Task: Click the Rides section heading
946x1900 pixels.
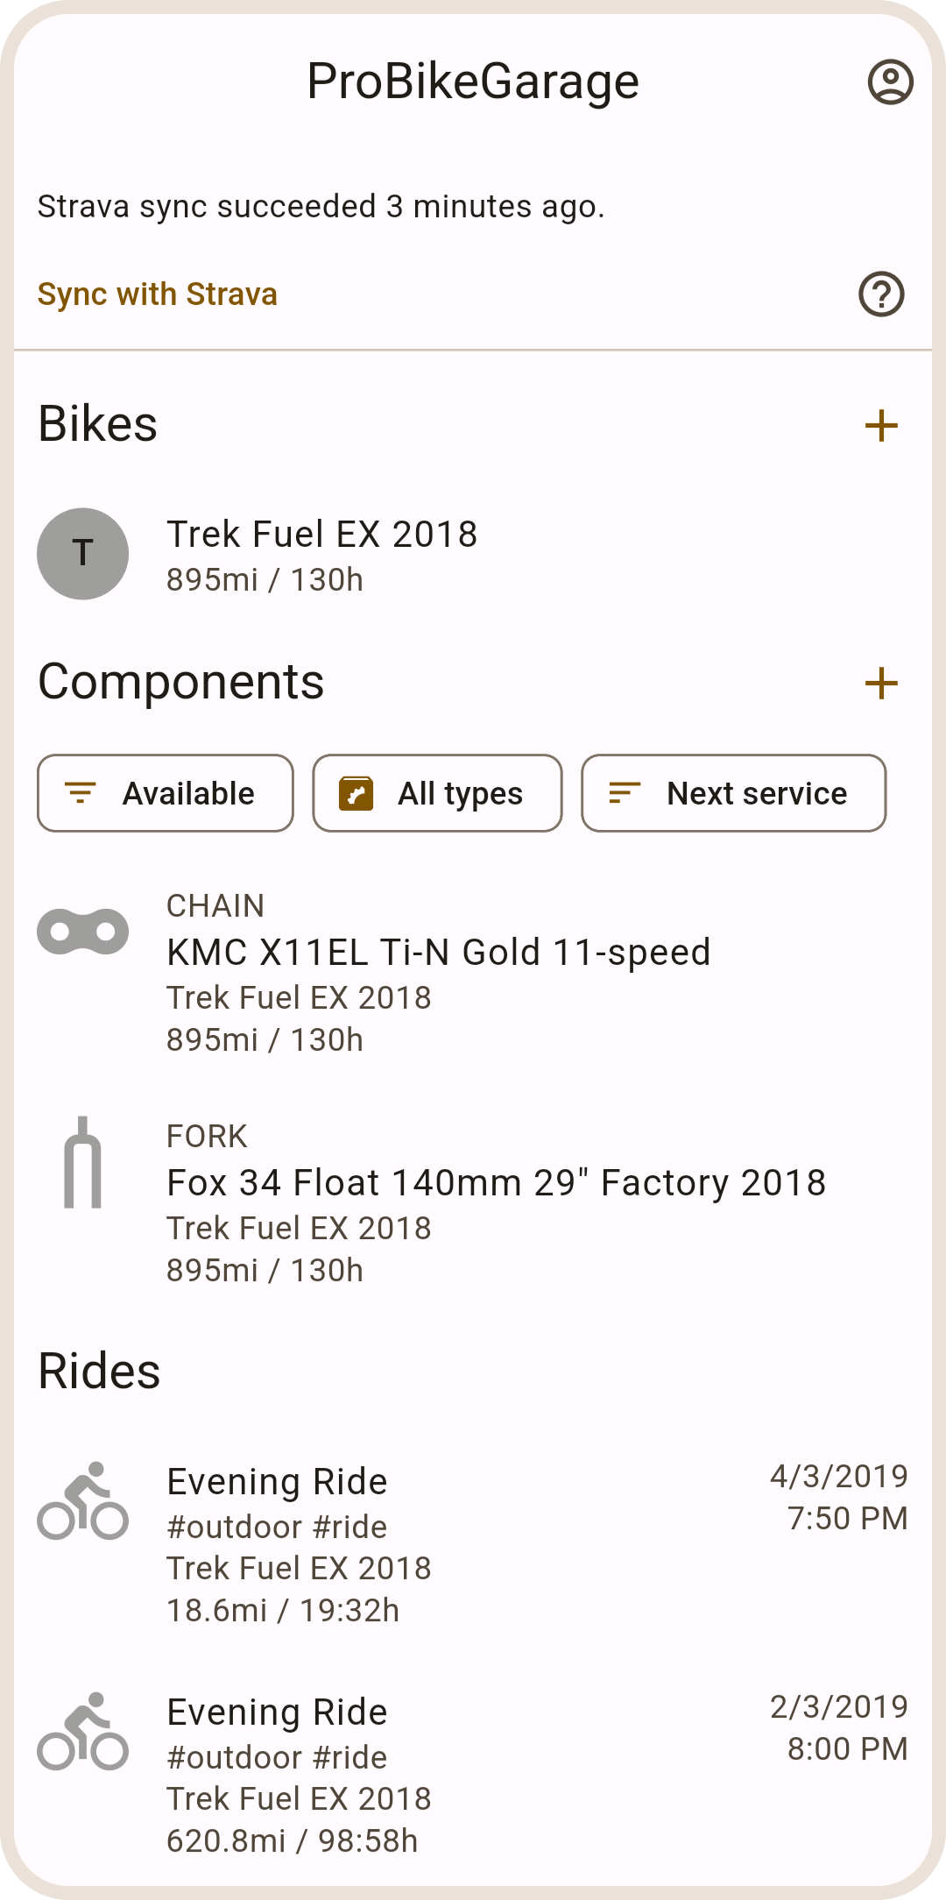Action: click(x=100, y=1372)
